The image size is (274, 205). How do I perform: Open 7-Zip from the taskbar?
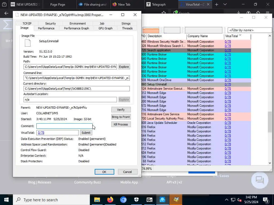click(149, 200)
